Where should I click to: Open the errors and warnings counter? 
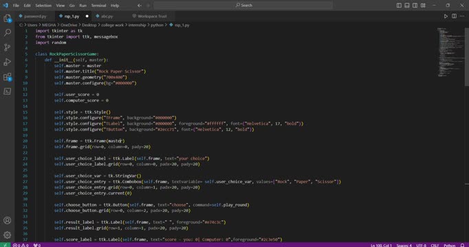point(21,245)
